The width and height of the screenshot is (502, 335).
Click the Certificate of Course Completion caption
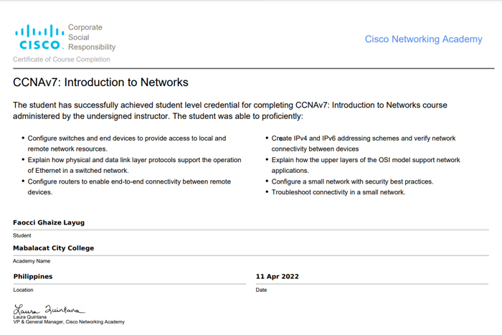point(62,60)
